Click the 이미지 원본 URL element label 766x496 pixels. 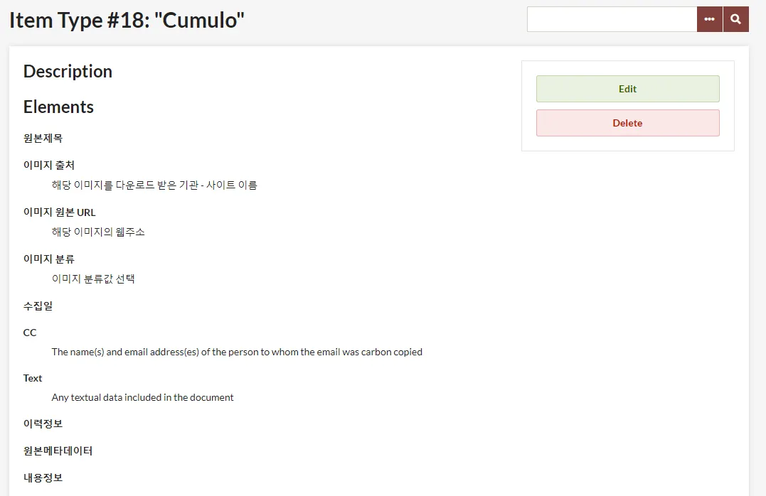[60, 212]
